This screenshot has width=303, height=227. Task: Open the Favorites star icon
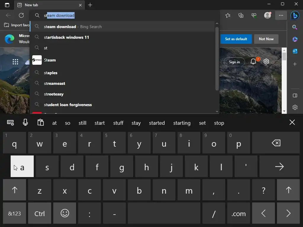(228, 15)
